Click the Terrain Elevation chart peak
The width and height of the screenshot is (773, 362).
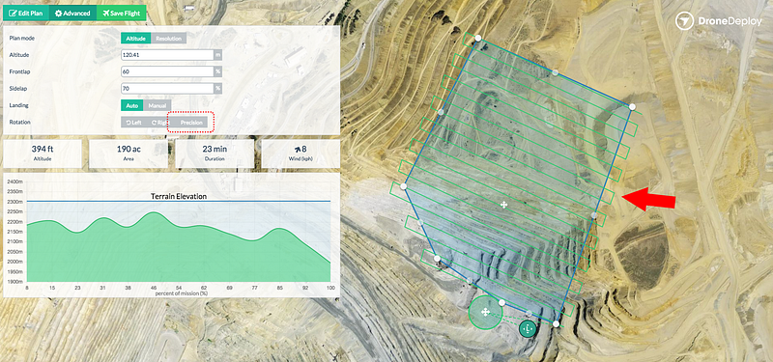coord(154,212)
